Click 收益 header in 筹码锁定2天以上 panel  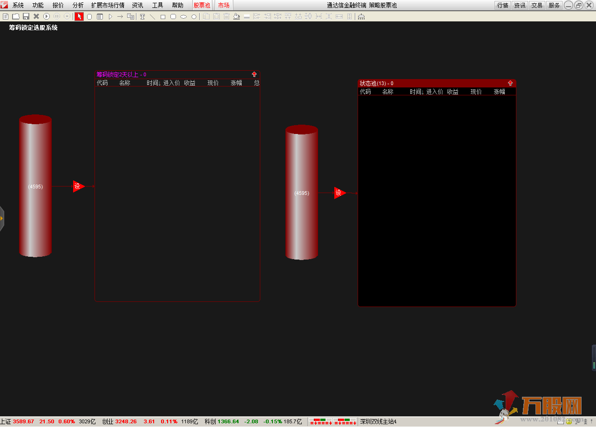pyautogui.click(x=190, y=83)
